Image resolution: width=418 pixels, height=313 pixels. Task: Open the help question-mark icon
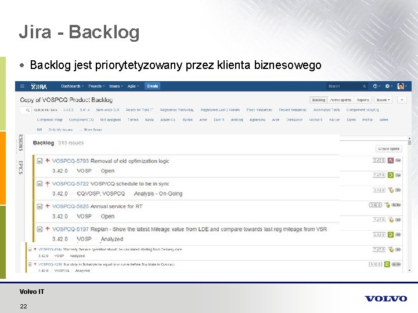(x=376, y=86)
